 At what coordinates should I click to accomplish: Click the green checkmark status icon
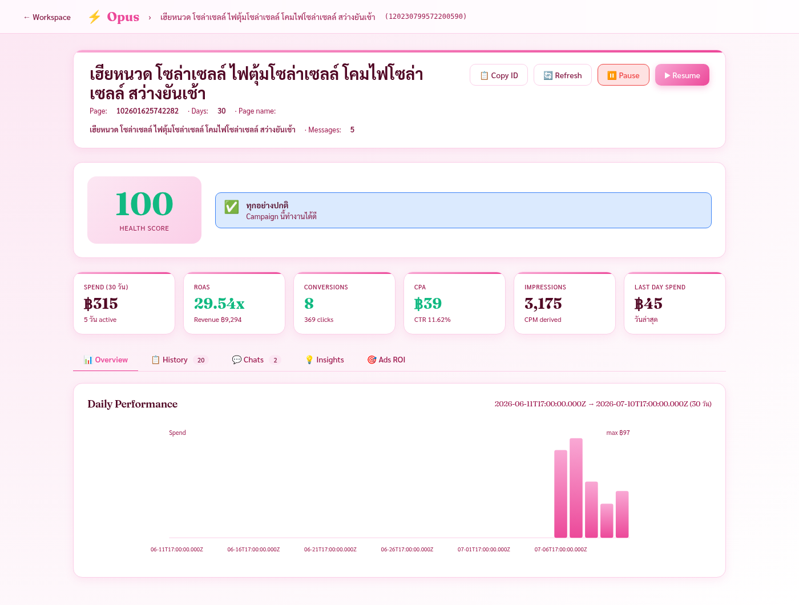[x=232, y=207]
